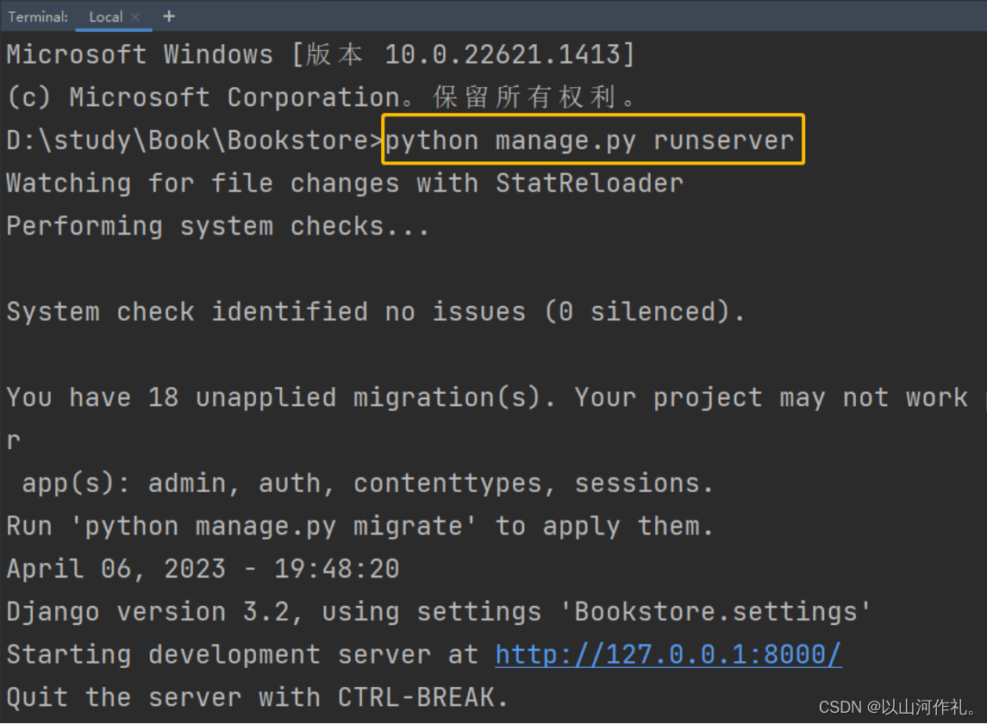Click the CSDN watermark text
This screenshot has height=724, width=987.
[897, 707]
